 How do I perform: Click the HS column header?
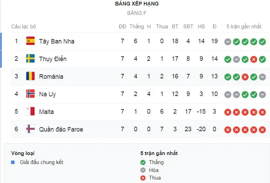pos(201,27)
